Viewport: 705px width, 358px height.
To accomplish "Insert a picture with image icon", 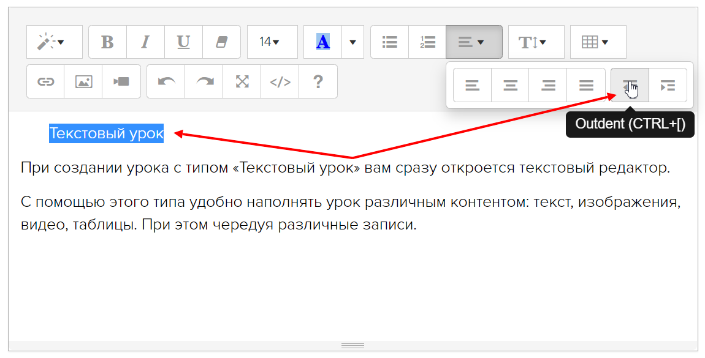I will (83, 81).
